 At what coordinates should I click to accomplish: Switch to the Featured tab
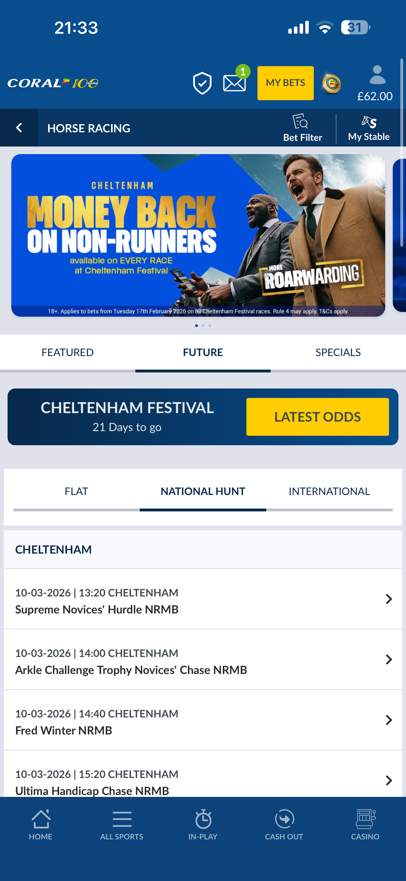point(68,352)
